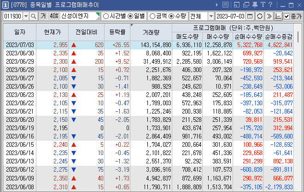Click the 2023/06/21 date cell
Viewport: 304px width, 192px height.
[20, 112]
